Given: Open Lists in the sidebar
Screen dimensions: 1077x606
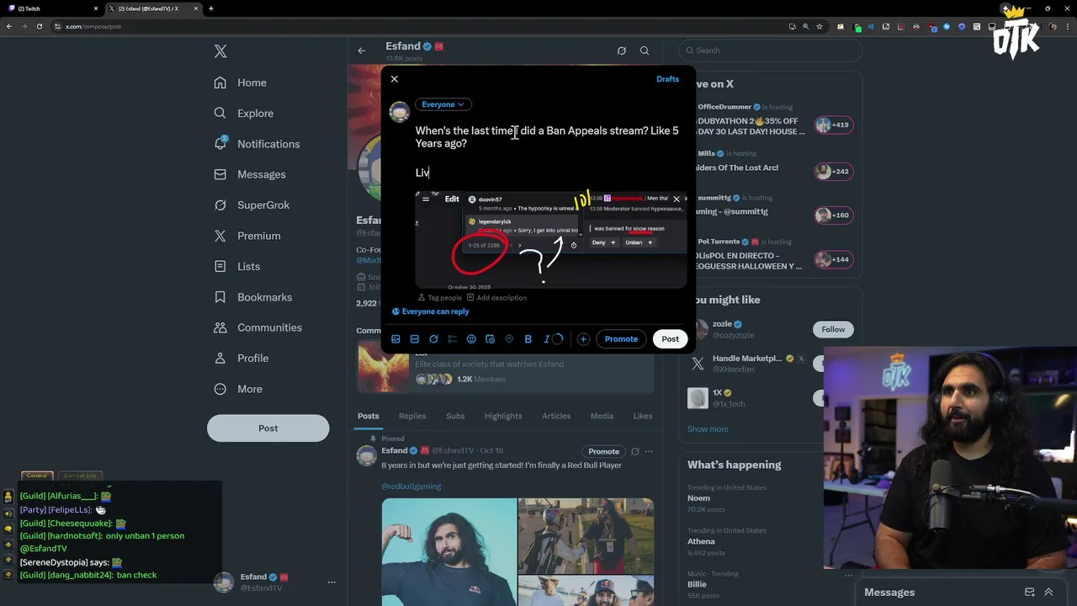Looking at the screenshot, I should click(x=237, y=266).
